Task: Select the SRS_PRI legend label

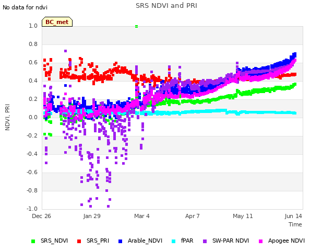Action: click(x=98, y=241)
